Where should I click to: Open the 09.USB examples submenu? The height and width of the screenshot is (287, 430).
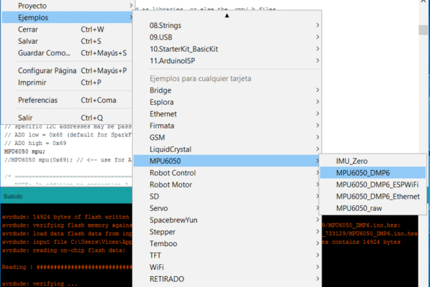coord(227,37)
